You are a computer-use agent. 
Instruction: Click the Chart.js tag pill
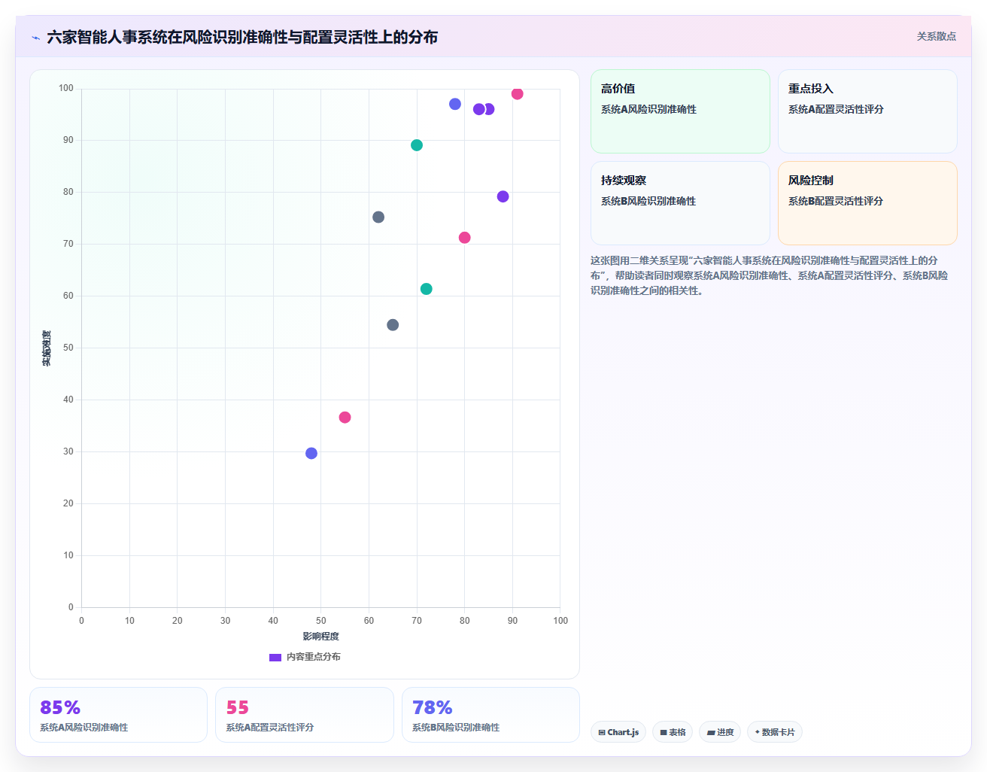tap(618, 732)
